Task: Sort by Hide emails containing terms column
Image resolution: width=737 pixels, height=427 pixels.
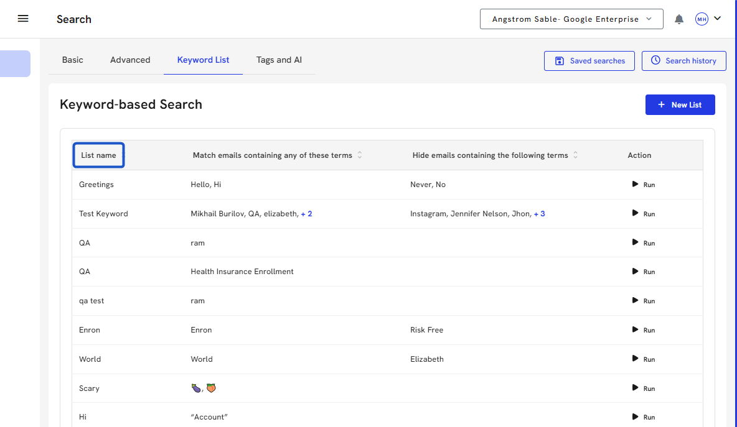Action: 575,155
